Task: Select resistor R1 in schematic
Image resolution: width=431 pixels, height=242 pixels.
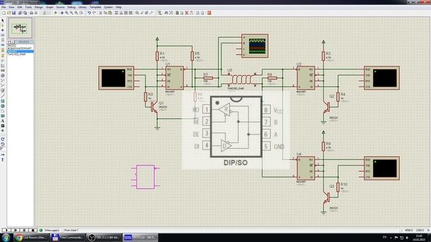Action: (157, 56)
